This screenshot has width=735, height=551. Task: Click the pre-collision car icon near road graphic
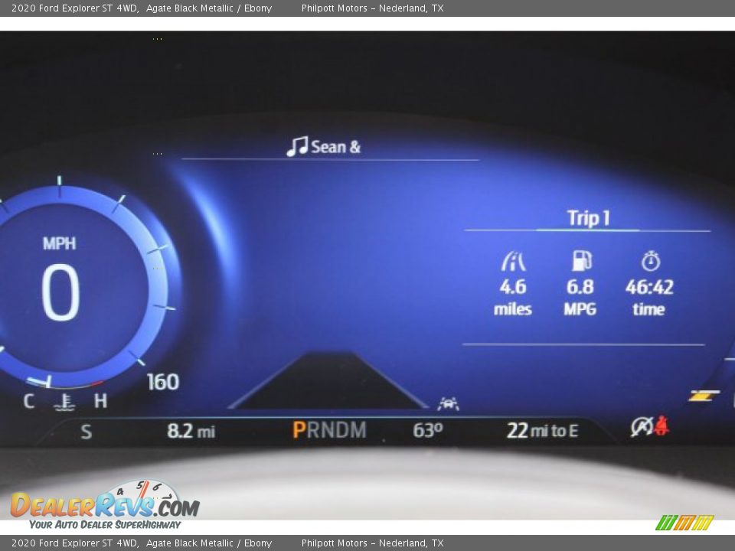coord(448,403)
